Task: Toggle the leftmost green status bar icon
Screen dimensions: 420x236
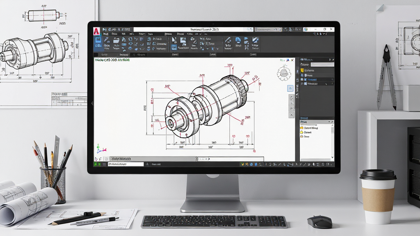Action: 96,164
